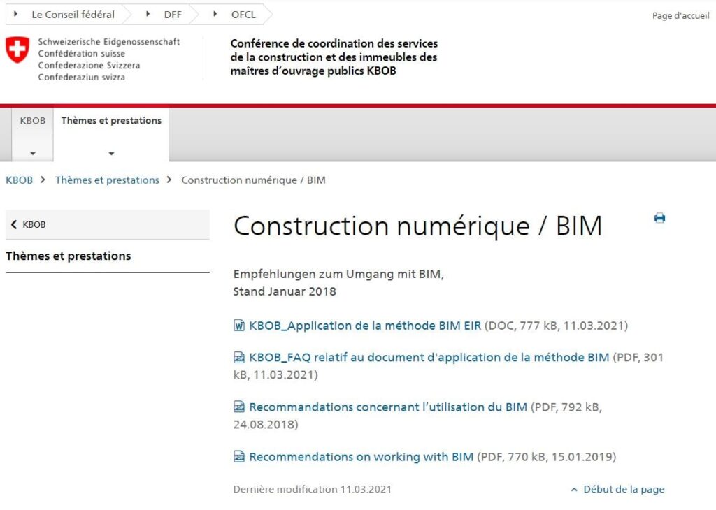Click the PDF icon next to Recommandations concernant
This screenshot has width=716, height=510.
[239, 407]
